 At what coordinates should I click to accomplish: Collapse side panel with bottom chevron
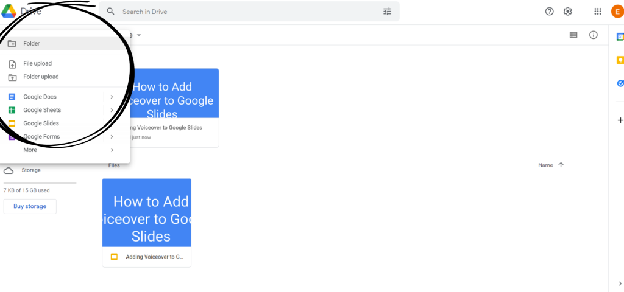pyautogui.click(x=620, y=283)
